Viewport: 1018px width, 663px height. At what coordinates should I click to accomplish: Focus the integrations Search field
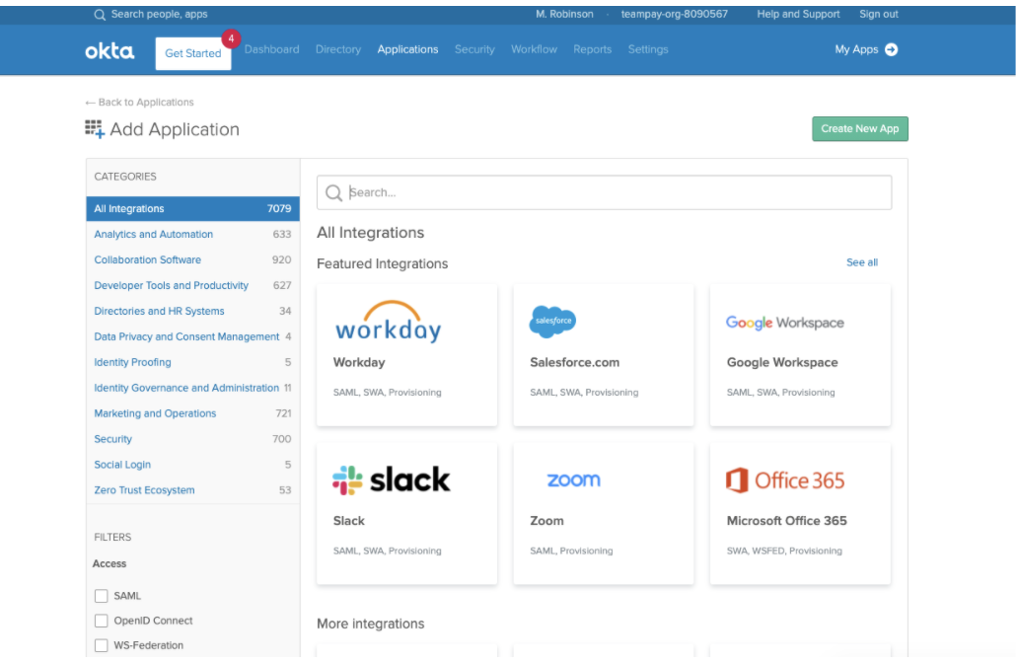tap(604, 192)
